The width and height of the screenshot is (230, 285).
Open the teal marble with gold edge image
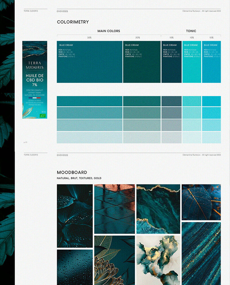point(158,209)
